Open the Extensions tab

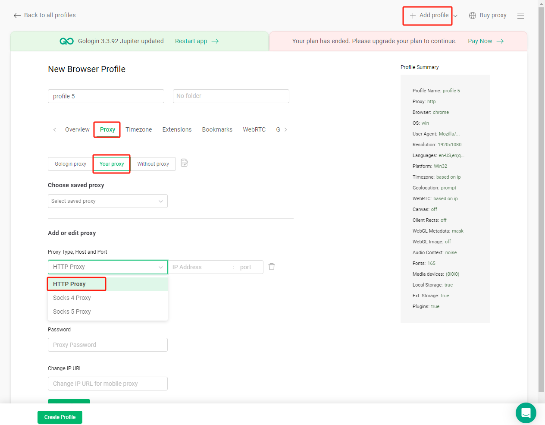177,129
